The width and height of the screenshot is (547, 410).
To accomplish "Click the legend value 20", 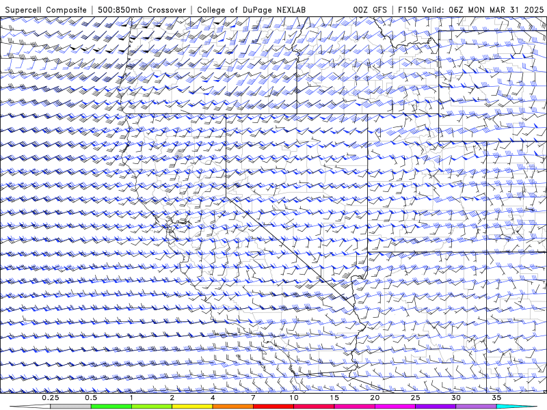I will (x=375, y=398).
